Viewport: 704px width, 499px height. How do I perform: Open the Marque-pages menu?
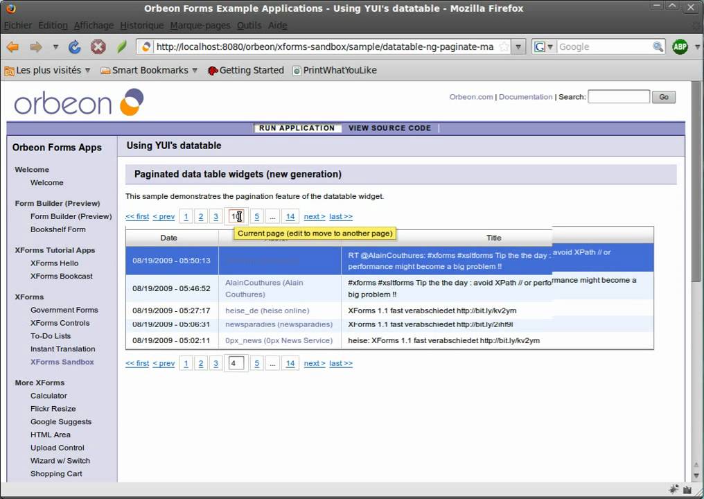tap(200, 26)
